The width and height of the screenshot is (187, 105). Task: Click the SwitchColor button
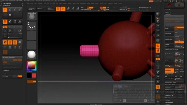[x=32, y=79]
